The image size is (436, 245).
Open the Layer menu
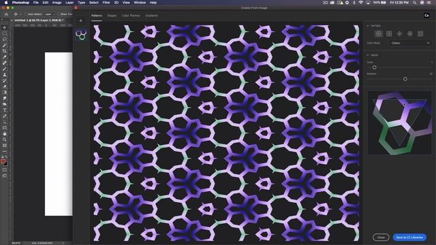click(69, 3)
